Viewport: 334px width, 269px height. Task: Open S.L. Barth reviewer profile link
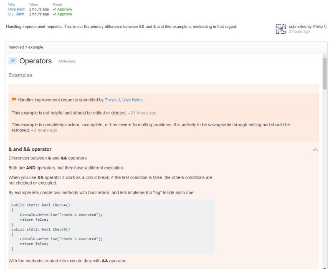(x=16, y=14)
